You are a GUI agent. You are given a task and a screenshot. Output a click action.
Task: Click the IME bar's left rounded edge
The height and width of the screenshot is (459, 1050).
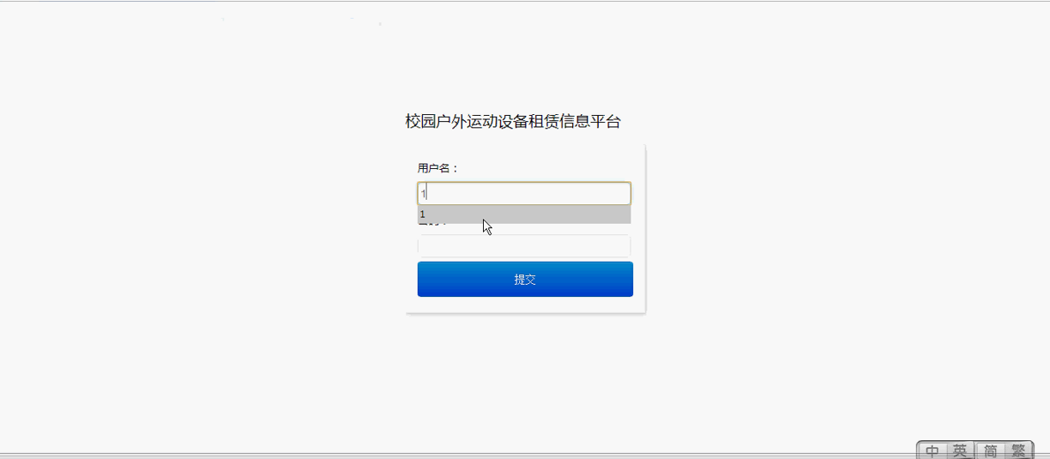point(919,451)
